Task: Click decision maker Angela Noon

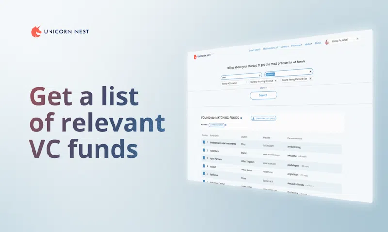Action: (x=293, y=174)
